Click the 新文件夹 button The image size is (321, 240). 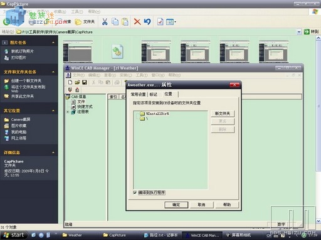coord(223,114)
